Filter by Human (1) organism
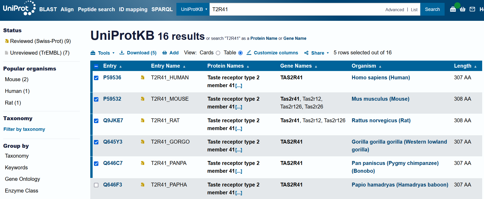 coord(17,91)
